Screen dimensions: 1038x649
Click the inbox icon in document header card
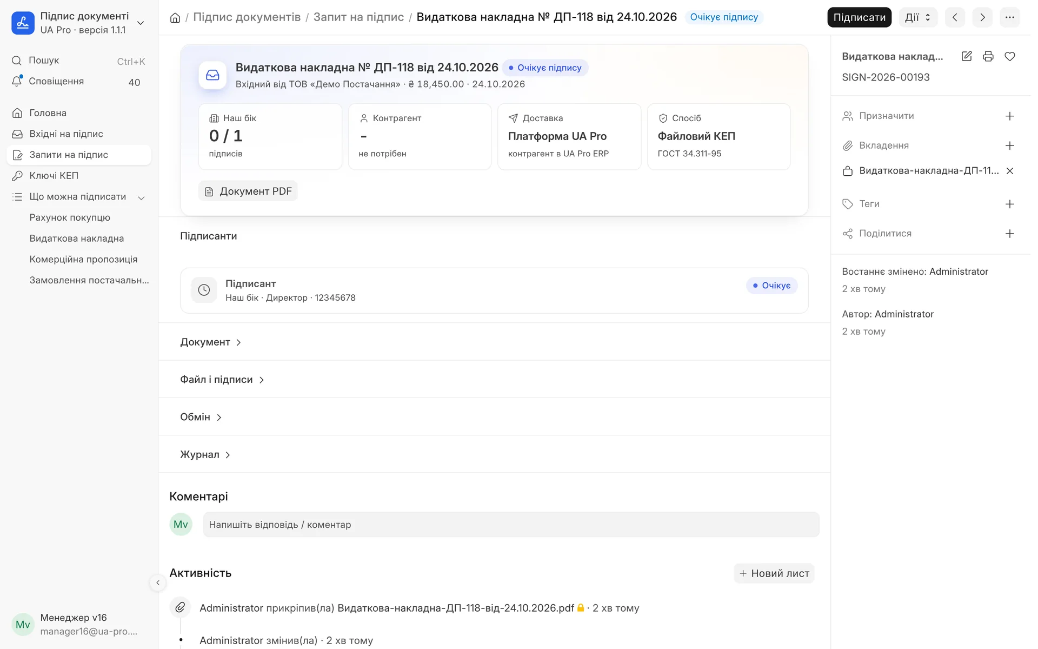click(x=212, y=75)
